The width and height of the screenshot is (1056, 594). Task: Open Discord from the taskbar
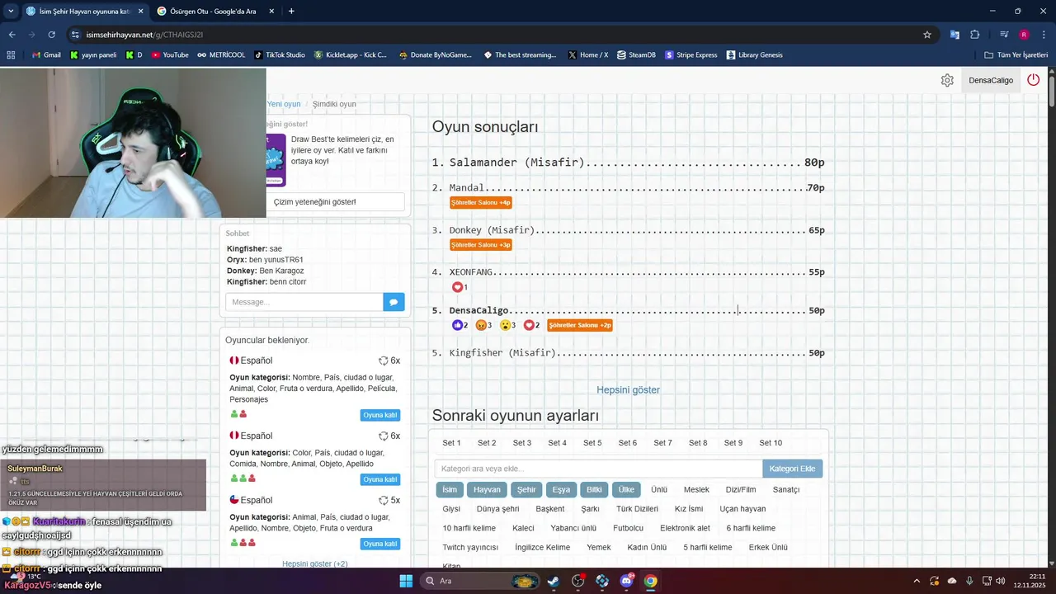tap(626, 581)
